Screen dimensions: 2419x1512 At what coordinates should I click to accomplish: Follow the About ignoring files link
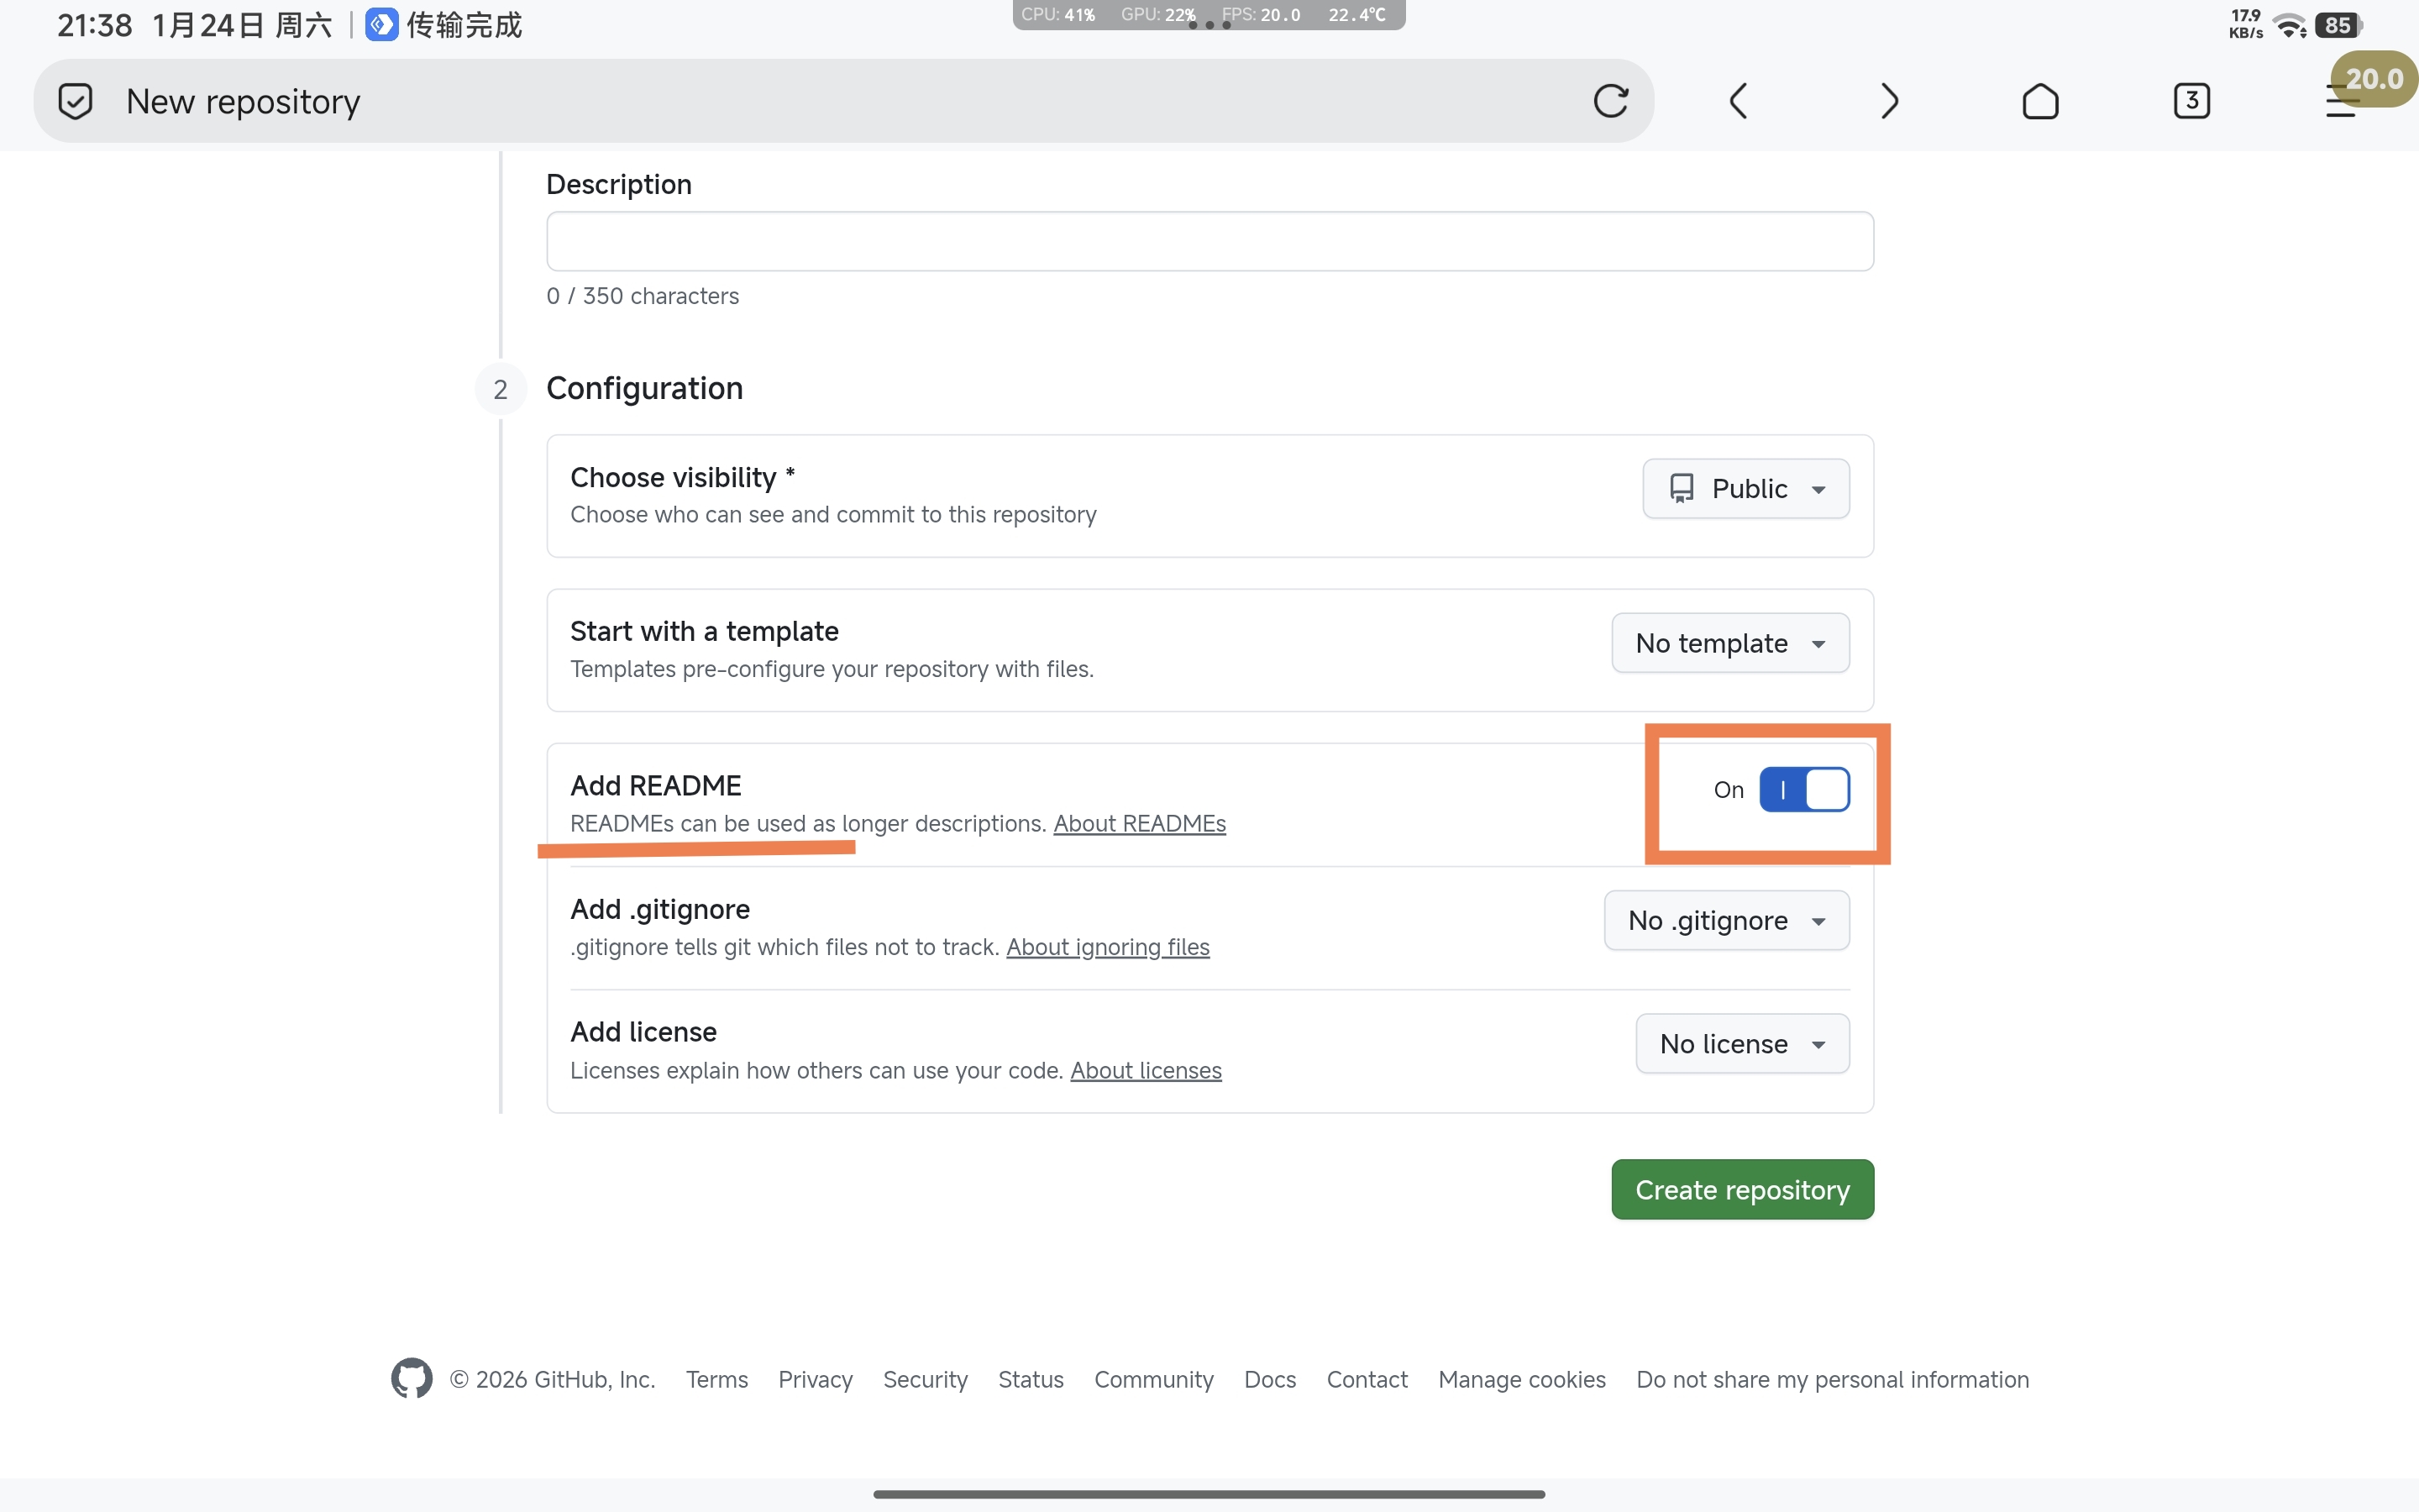1106,946
